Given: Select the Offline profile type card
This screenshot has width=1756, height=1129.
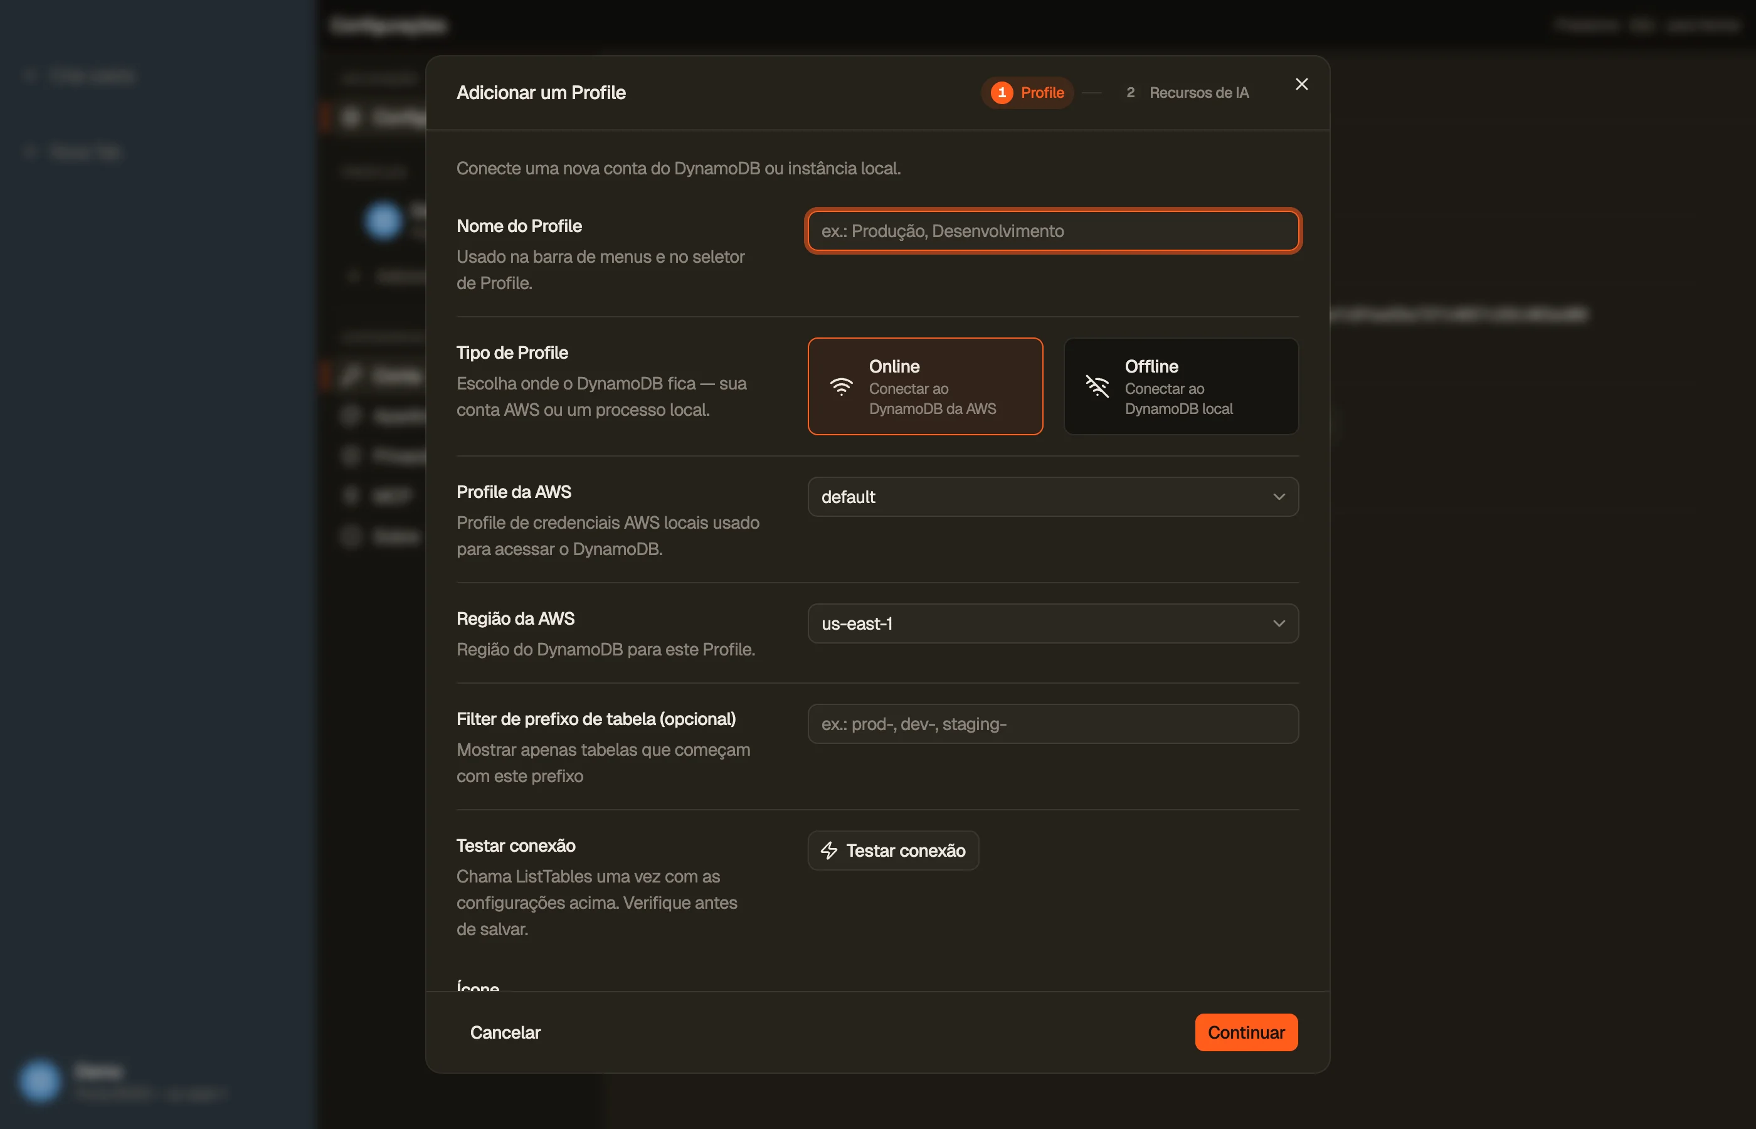Looking at the screenshot, I should click(x=1181, y=386).
